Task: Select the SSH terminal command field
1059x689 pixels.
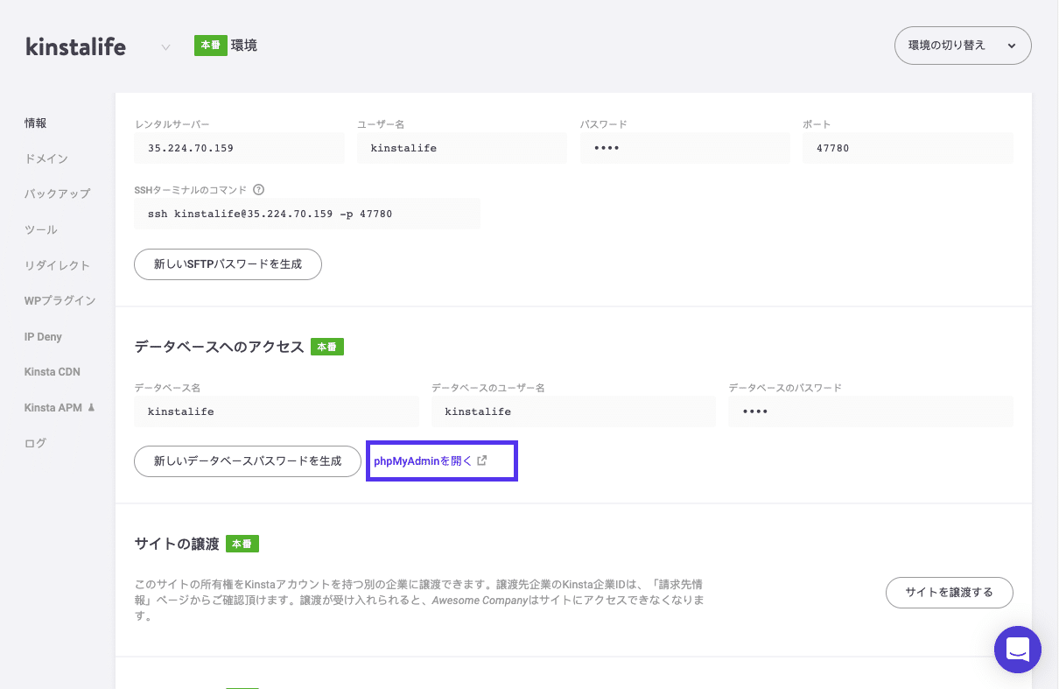Action: coord(306,213)
